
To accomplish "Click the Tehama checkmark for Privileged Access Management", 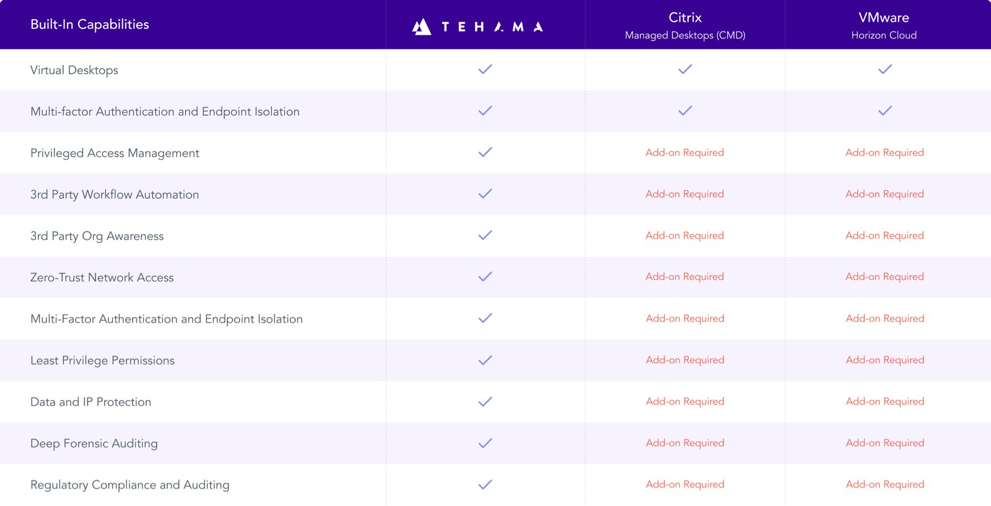I will pyautogui.click(x=486, y=152).
